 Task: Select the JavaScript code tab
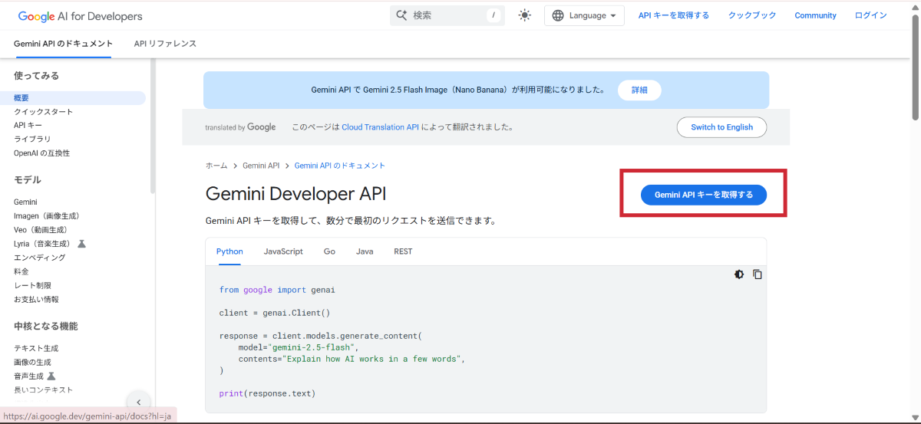point(283,251)
